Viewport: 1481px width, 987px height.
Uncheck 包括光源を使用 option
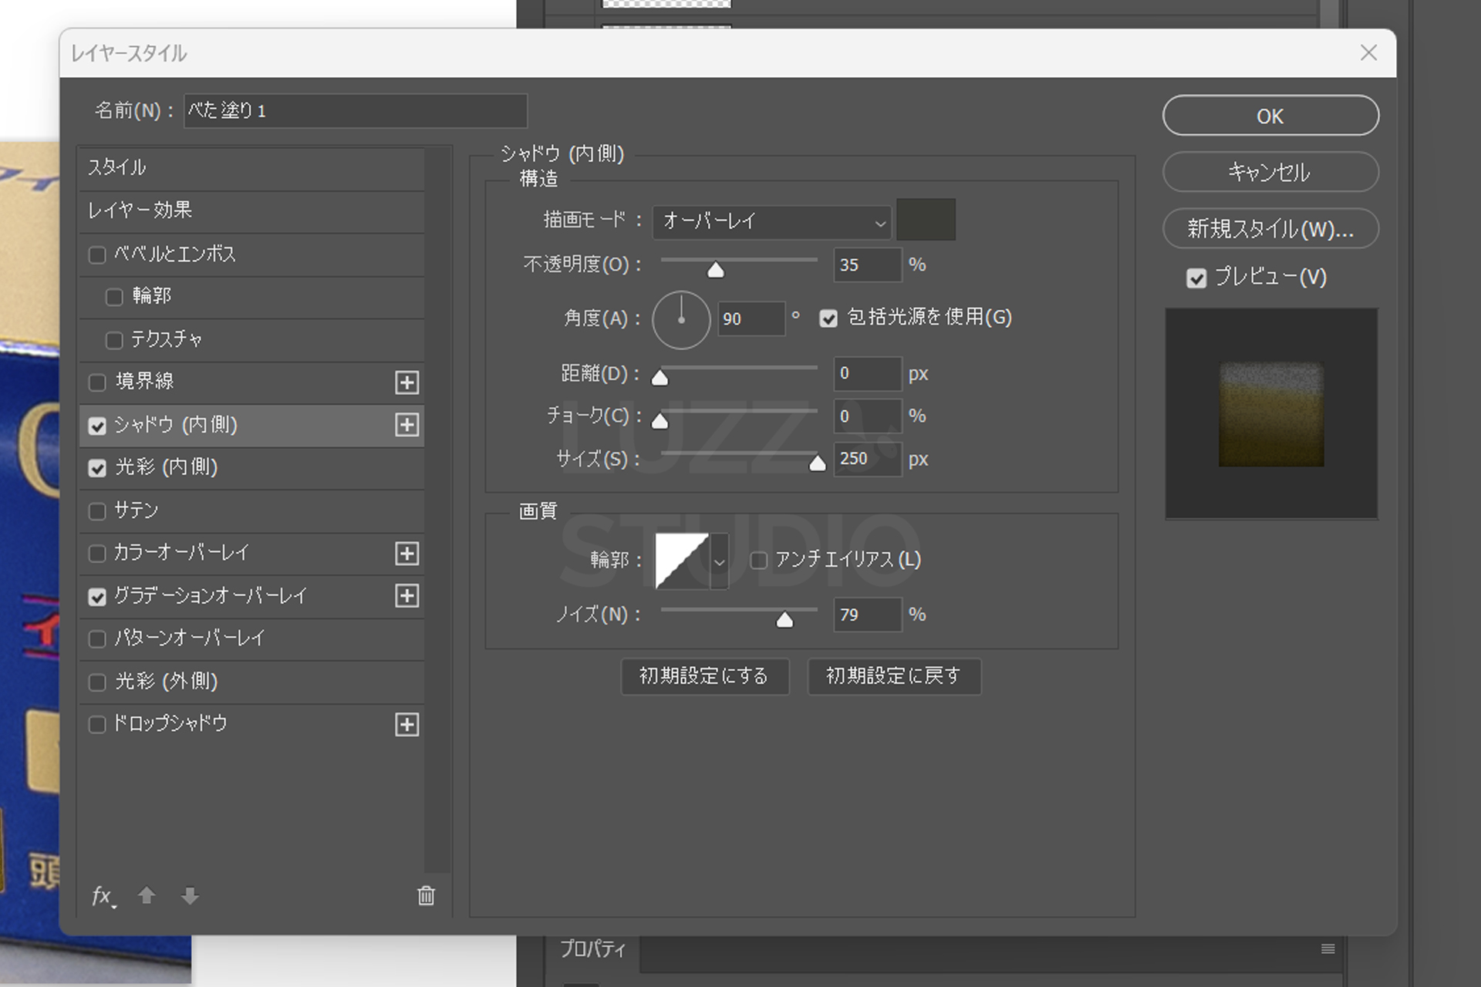828,318
